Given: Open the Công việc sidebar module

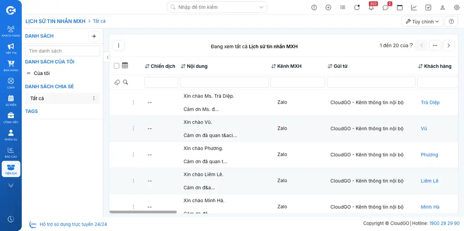Looking at the screenshot, I should [11, 118].
